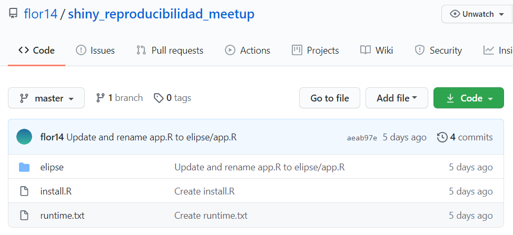Click the Go to file button
Viewport: 513px width, 235px height.
tap(330, 98)
